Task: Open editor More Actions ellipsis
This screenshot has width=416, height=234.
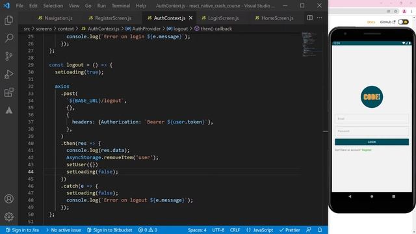Action: pyautogui.click(x=319, y=18)
